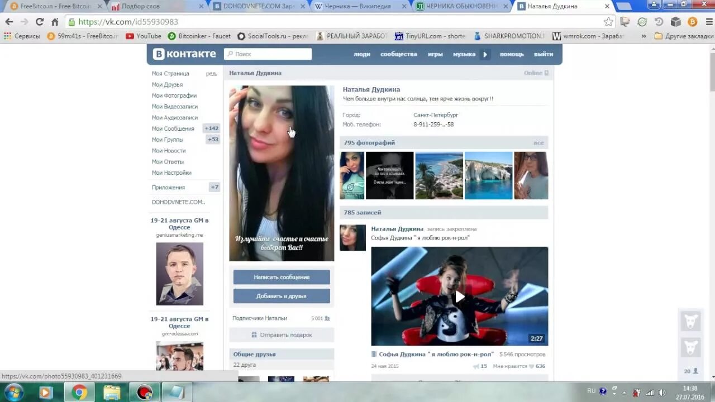The image size is (715, 402).
Task: Open Chrome from the taskbar
Action: pyautogui.click(x=79, y=393)
